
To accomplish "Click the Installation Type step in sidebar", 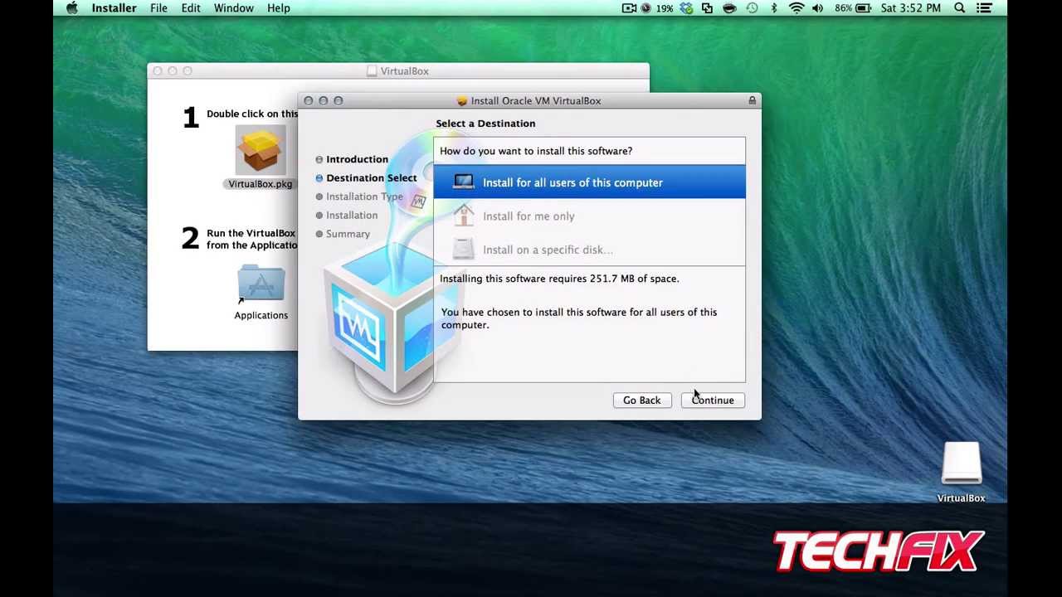I will pyautogui.click(x=364, y=197).
